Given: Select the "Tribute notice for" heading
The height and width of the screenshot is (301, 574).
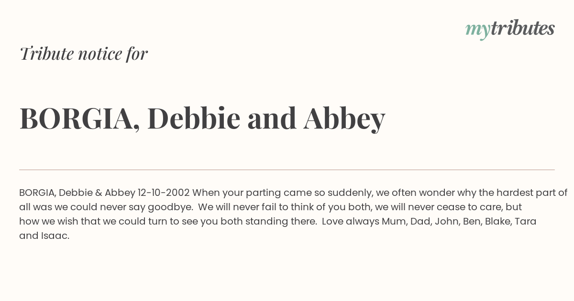Looking at the screenshot, I should (84, 54).
